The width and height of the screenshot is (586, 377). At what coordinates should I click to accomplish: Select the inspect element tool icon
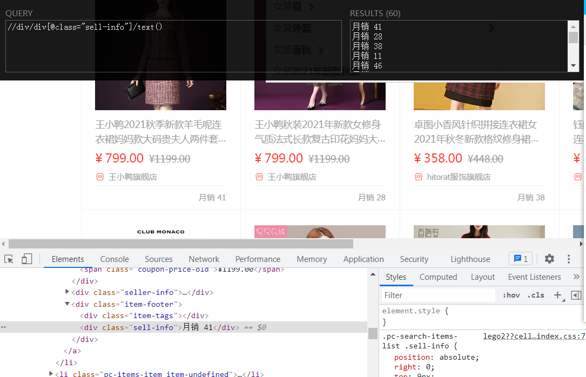8,259
